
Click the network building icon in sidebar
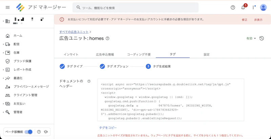(7, 21)
